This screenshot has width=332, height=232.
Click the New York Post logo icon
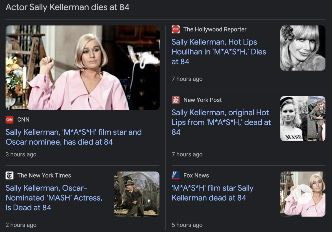(176, 100)
